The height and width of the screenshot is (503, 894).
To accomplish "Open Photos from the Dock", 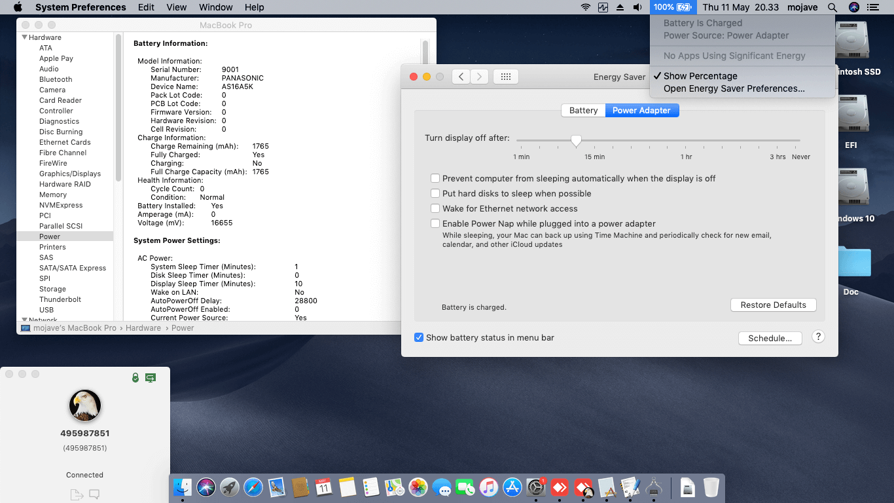I will pyautogui.click(x=418, y=487).
